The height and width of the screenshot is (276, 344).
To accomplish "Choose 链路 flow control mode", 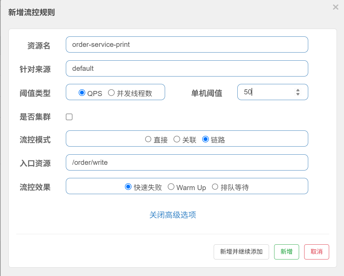I will click(x=205, y=139).
